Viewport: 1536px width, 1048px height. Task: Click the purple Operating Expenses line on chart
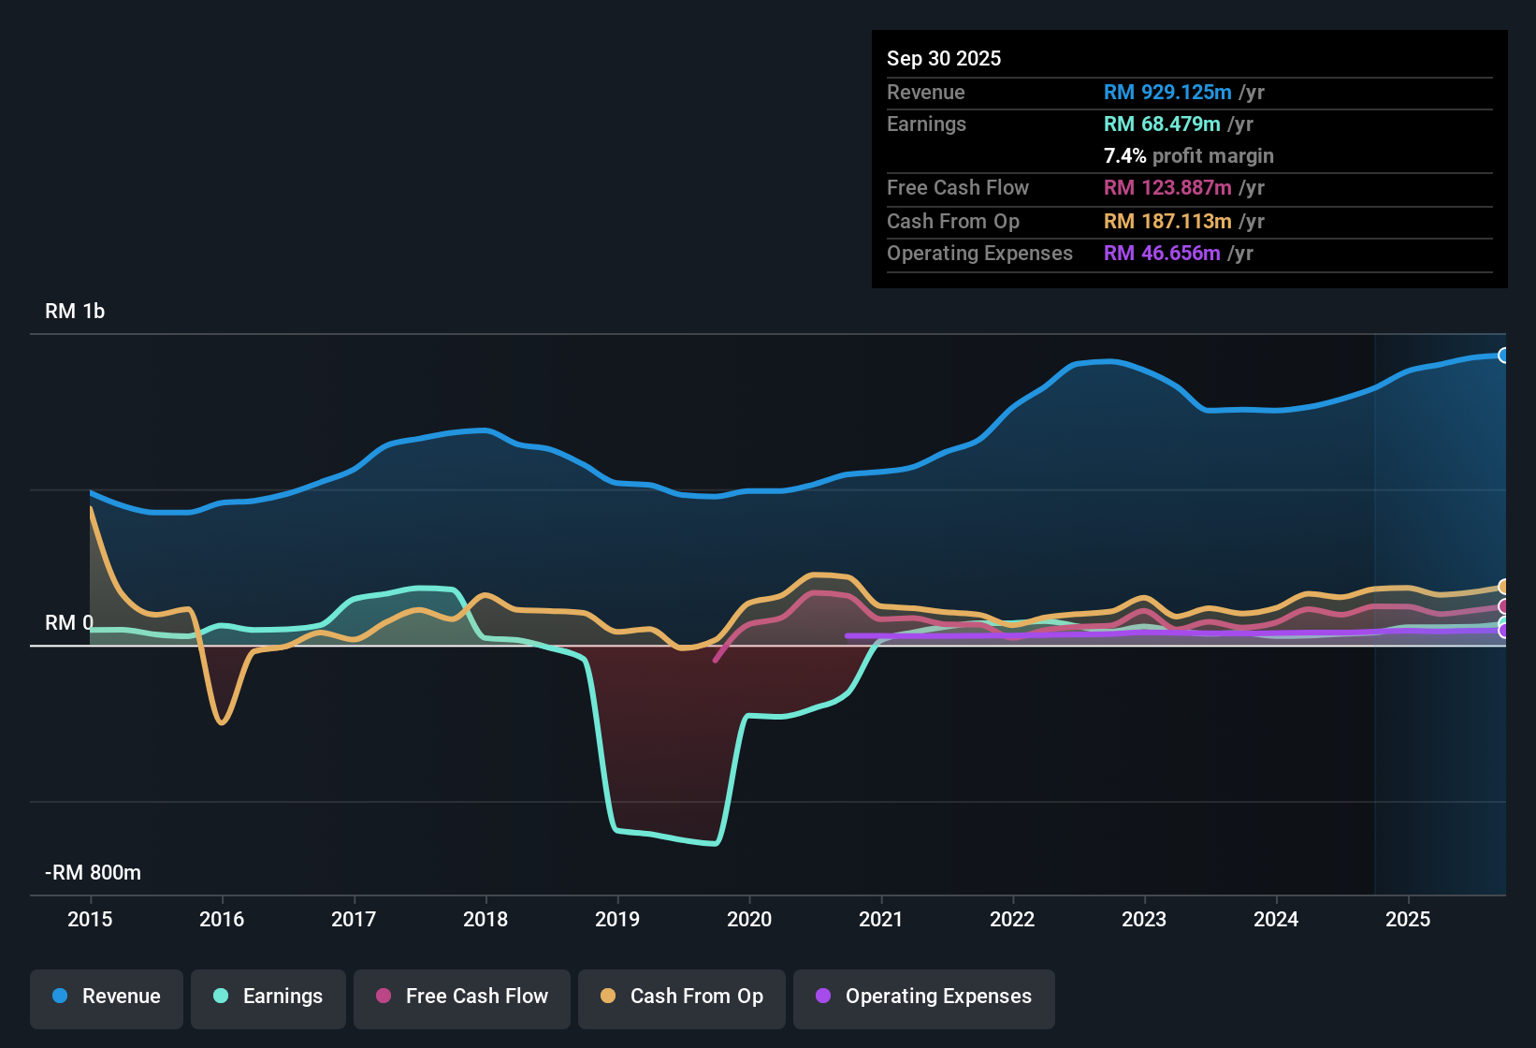[1123, 633]
